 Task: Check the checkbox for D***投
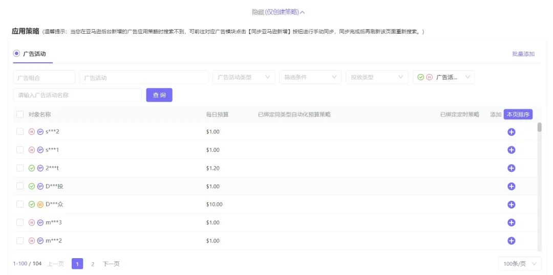click(20, 186)
